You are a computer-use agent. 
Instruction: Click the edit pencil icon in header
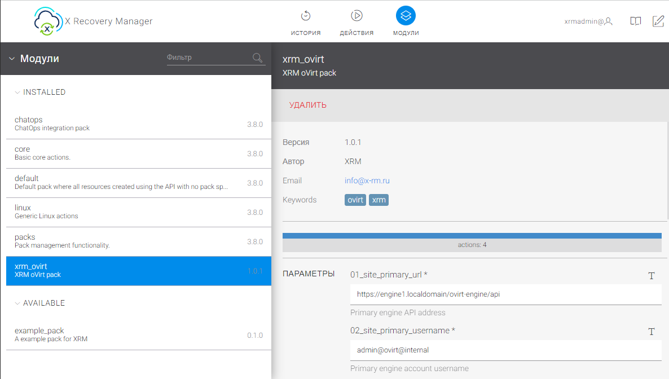tap(658, 21)
